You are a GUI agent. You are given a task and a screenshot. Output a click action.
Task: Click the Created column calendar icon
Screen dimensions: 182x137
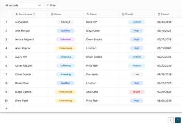pyautogui.click(x=159, y=14)
